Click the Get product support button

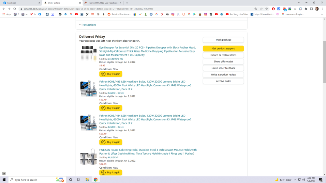[223, 49]
